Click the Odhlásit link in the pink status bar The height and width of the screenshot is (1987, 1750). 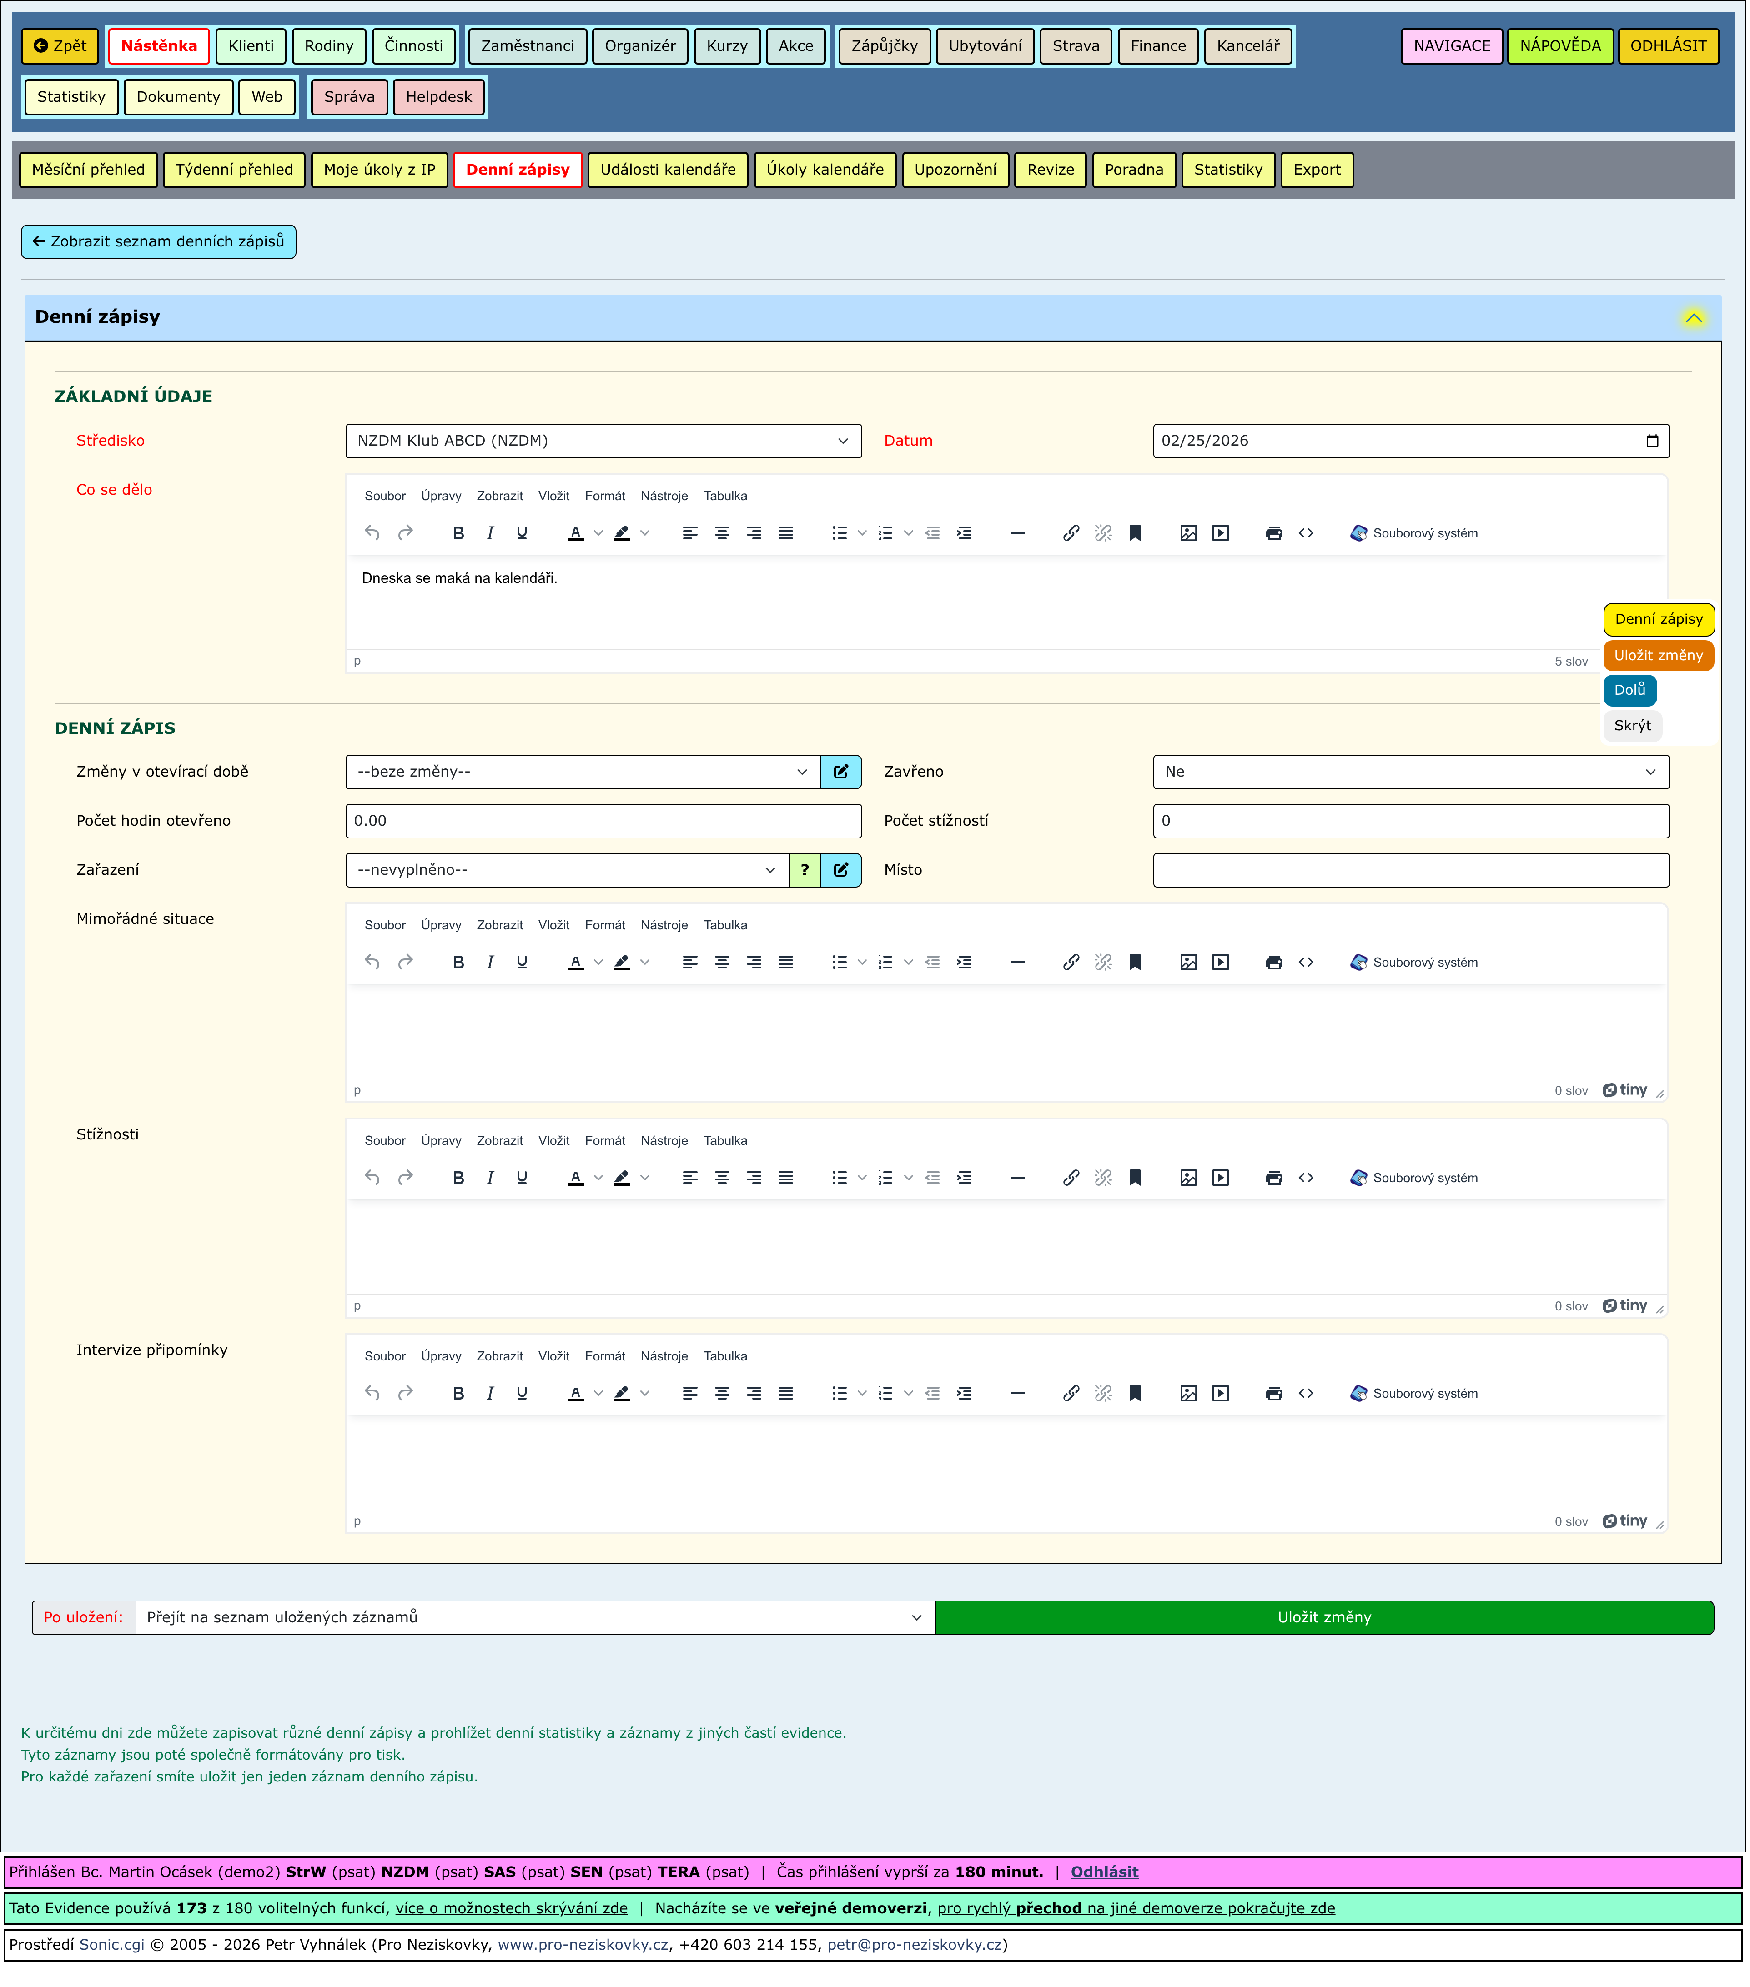tap(1105, 1873)
